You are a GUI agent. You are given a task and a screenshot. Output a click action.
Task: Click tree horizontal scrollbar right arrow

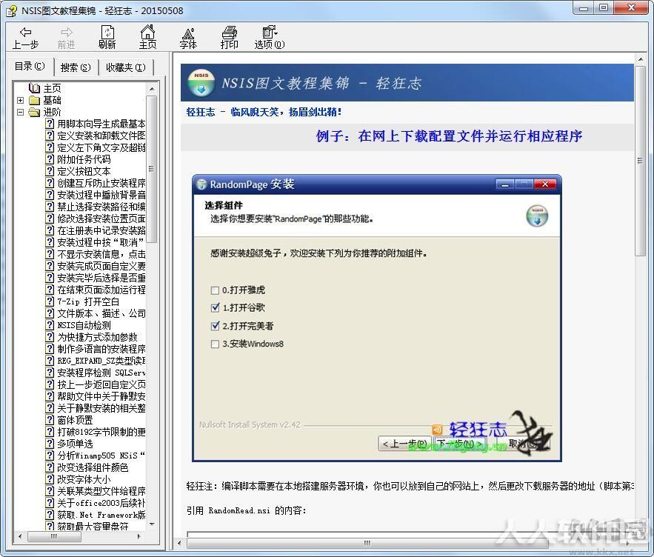click(x=139, y=536)
